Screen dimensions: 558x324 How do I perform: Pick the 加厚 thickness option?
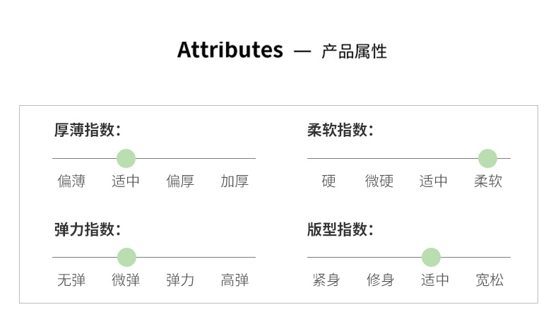pyautogui.click(x=235, y=181)
